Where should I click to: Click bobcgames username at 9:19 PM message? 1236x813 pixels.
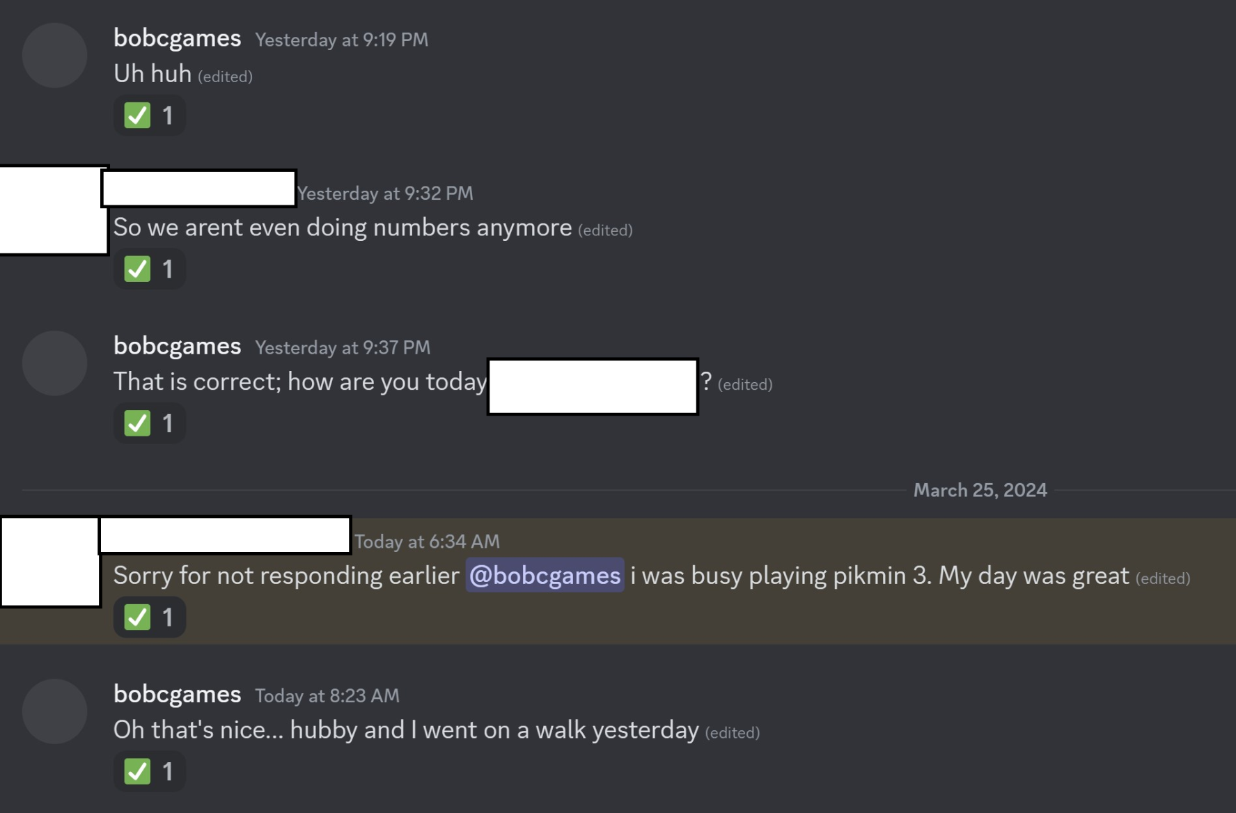[x=177, y=38]
